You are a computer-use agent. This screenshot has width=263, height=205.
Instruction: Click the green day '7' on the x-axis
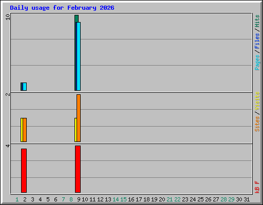coord(63,199)
